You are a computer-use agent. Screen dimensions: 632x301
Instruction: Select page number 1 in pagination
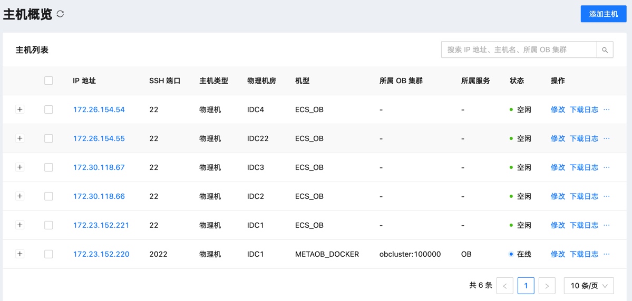pyautogui.click(x=526, y=286)
